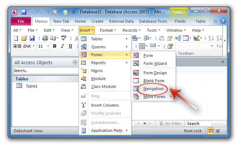Viewport: 239px width, 147px height.
Task: Click the Blank Form icon
Action: 136,81
